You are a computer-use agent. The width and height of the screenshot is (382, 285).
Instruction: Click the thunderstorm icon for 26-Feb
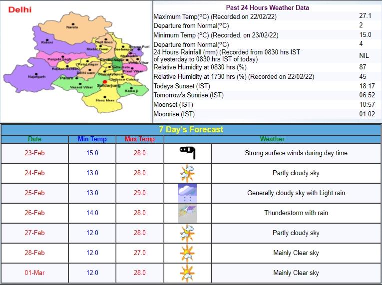click(187, 213)
